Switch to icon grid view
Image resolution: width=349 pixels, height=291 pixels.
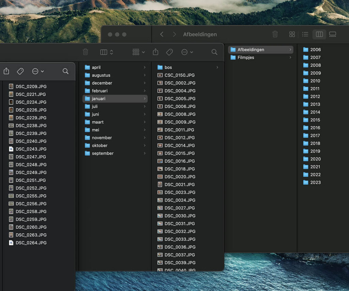292,34
